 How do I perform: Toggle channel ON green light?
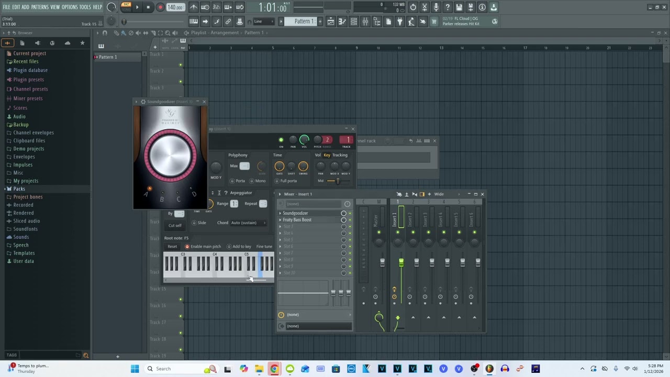281,140
